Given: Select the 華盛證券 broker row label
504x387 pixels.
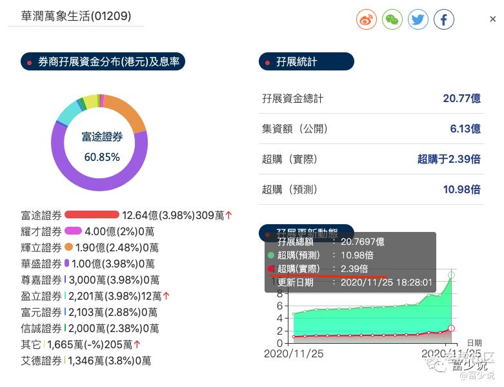Looking at the screenshot, I should pos(41,264).
